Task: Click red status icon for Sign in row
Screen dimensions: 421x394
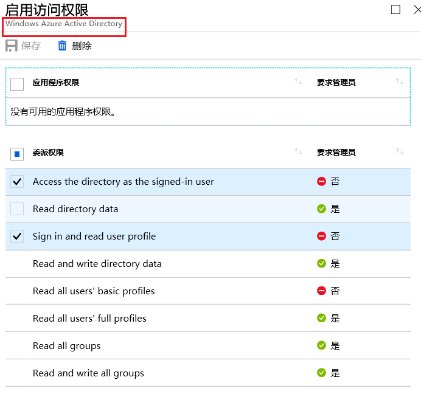Action: 321,237
